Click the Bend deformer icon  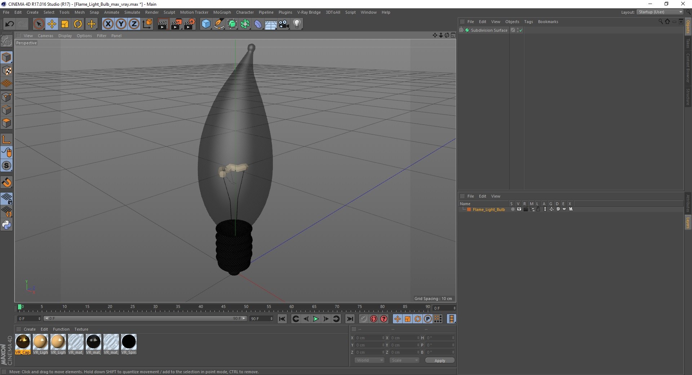tap(258, 24)
